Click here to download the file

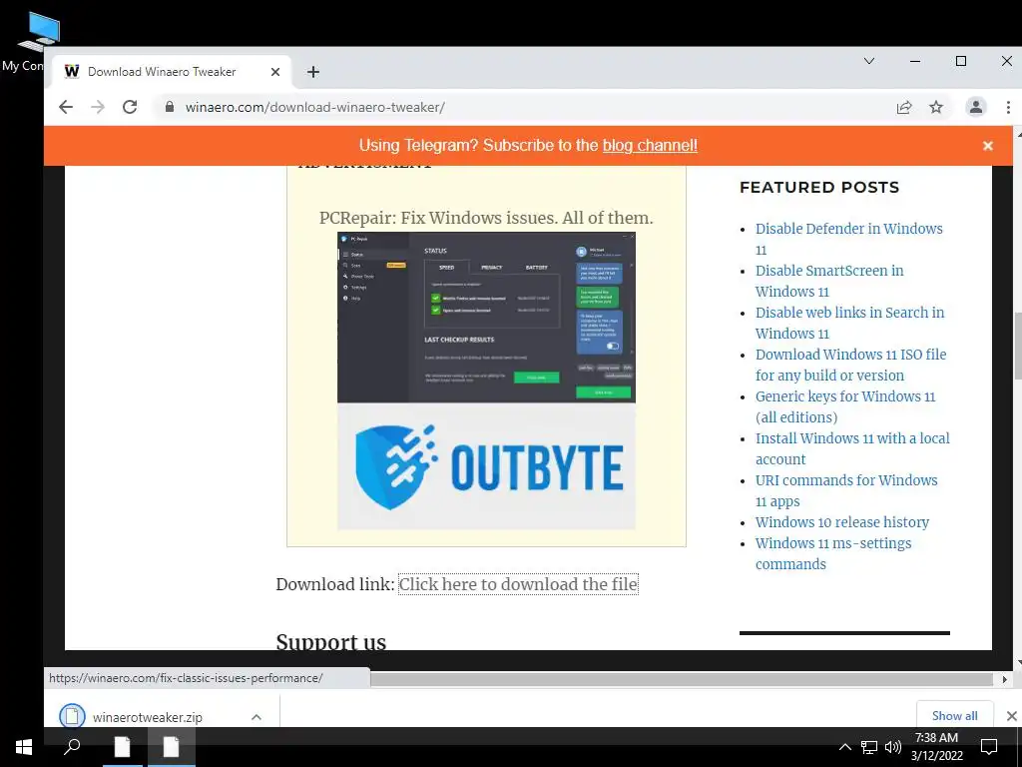518,583
